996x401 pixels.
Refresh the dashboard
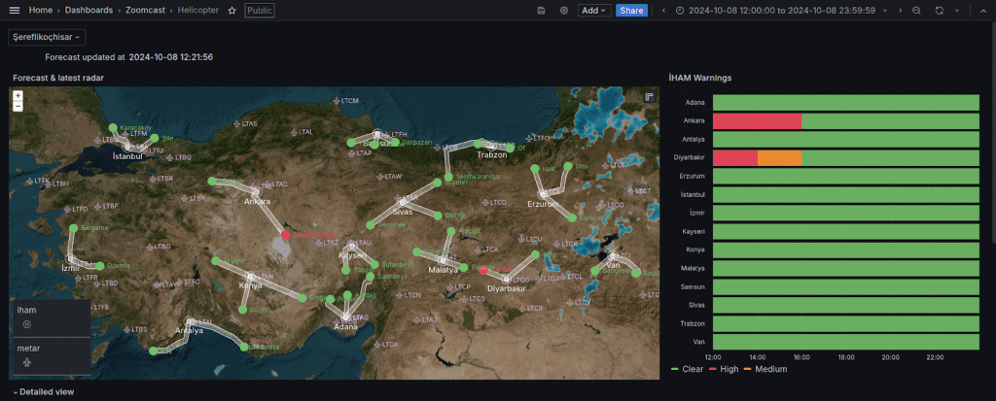click(939, 10)
